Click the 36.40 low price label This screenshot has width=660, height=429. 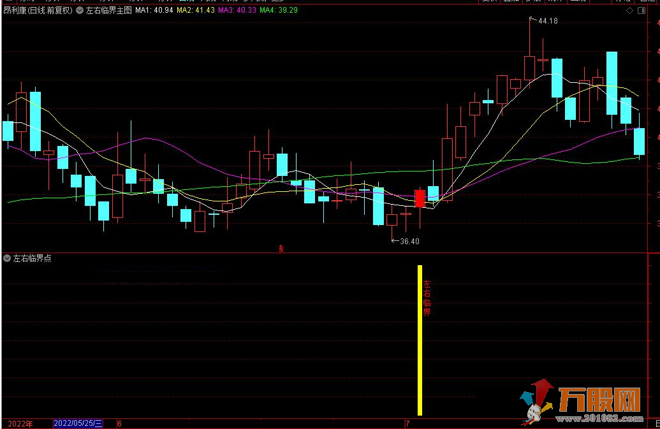[409, 242]
